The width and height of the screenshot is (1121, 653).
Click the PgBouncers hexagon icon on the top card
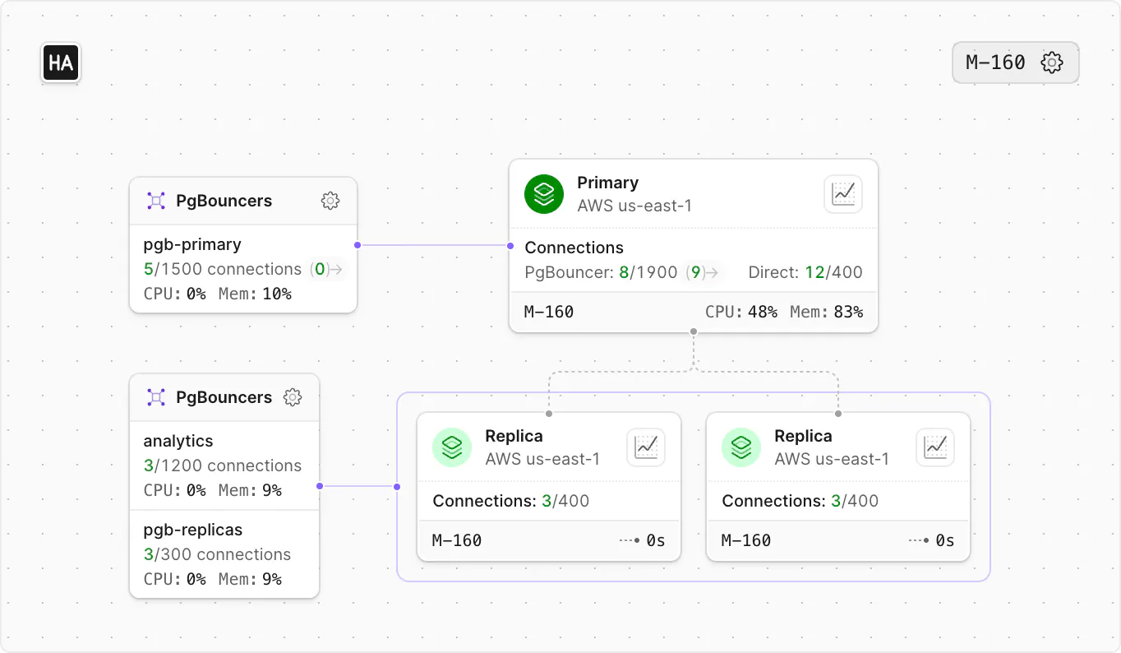pos(155,200)
